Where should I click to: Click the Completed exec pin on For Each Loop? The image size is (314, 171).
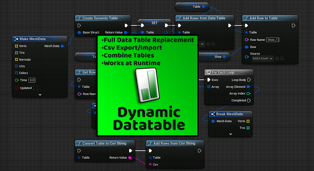(x=249, y=100)
